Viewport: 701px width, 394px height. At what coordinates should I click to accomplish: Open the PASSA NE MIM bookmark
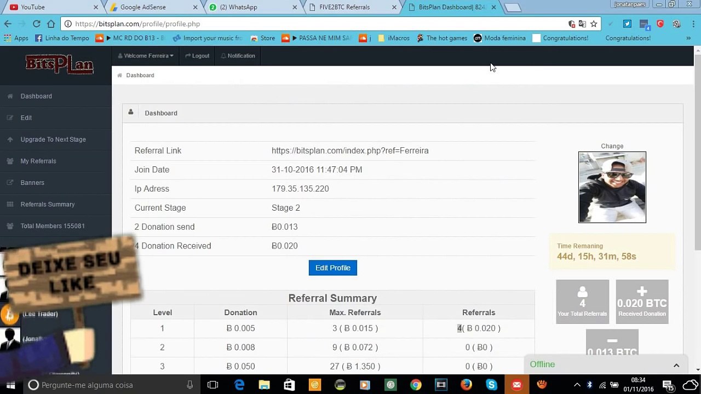coord(317,38)
